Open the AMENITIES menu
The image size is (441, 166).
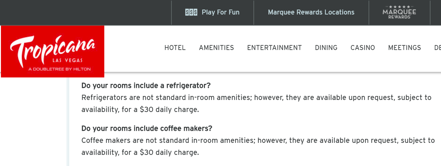coord(216,48)
